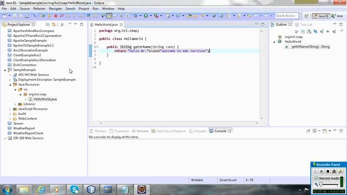Open Skype from taskbar
The height and width of the screenshot is (195, 347).
(75, 190)
